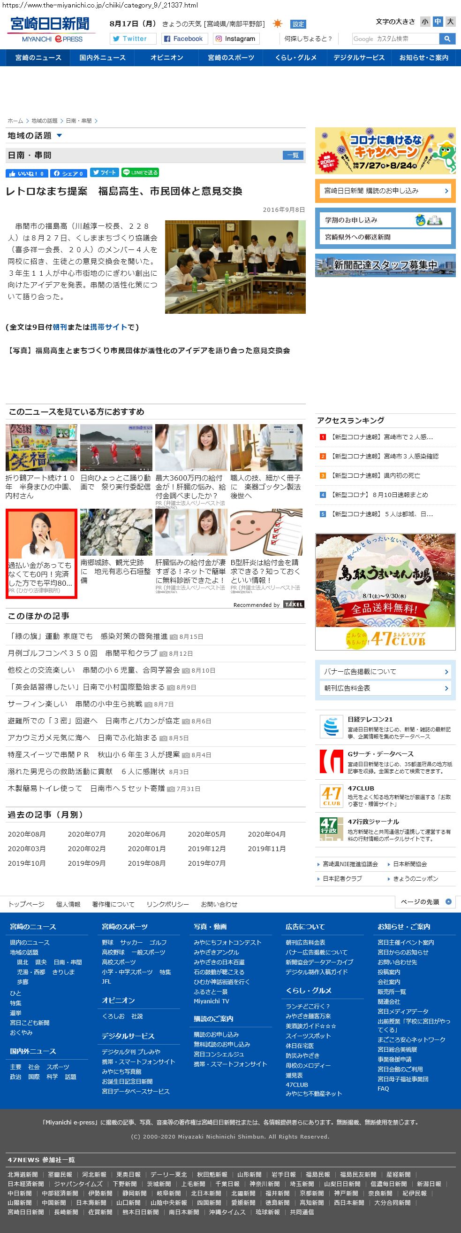
Task: Open 宮崎のスポーツ menu
Action: pos(231,57)
